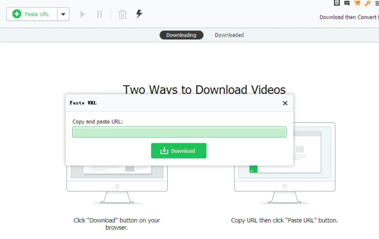Close the Paste URL dialog
379x239 pixels.
[285, 103]
